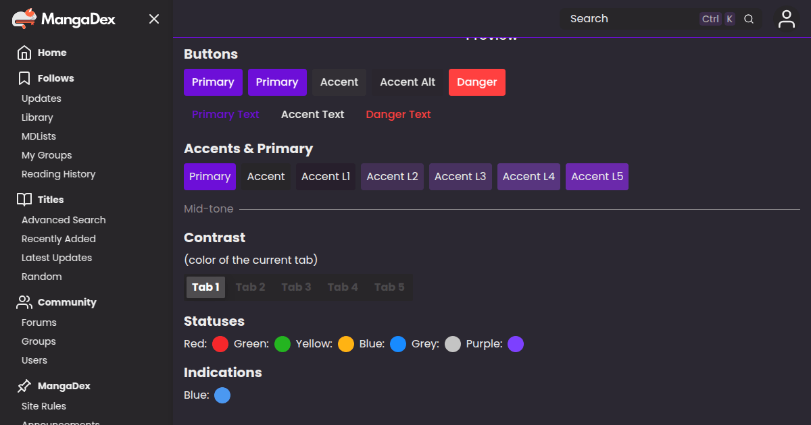Click the Home house icon
Screen dimensions: 811x425
[x=24, y=53]
